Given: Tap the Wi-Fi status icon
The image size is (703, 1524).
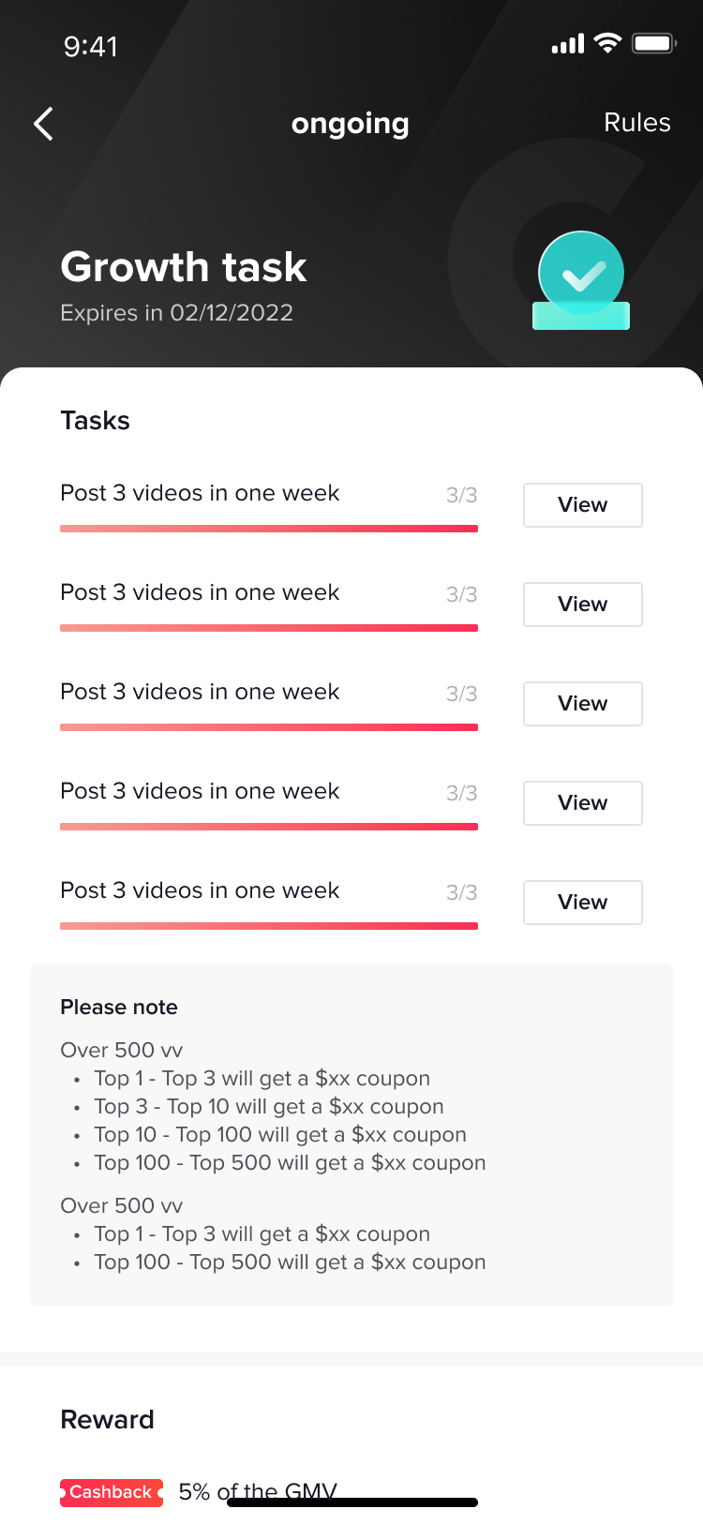Looking at the screenshot, I should coord(608,43).
